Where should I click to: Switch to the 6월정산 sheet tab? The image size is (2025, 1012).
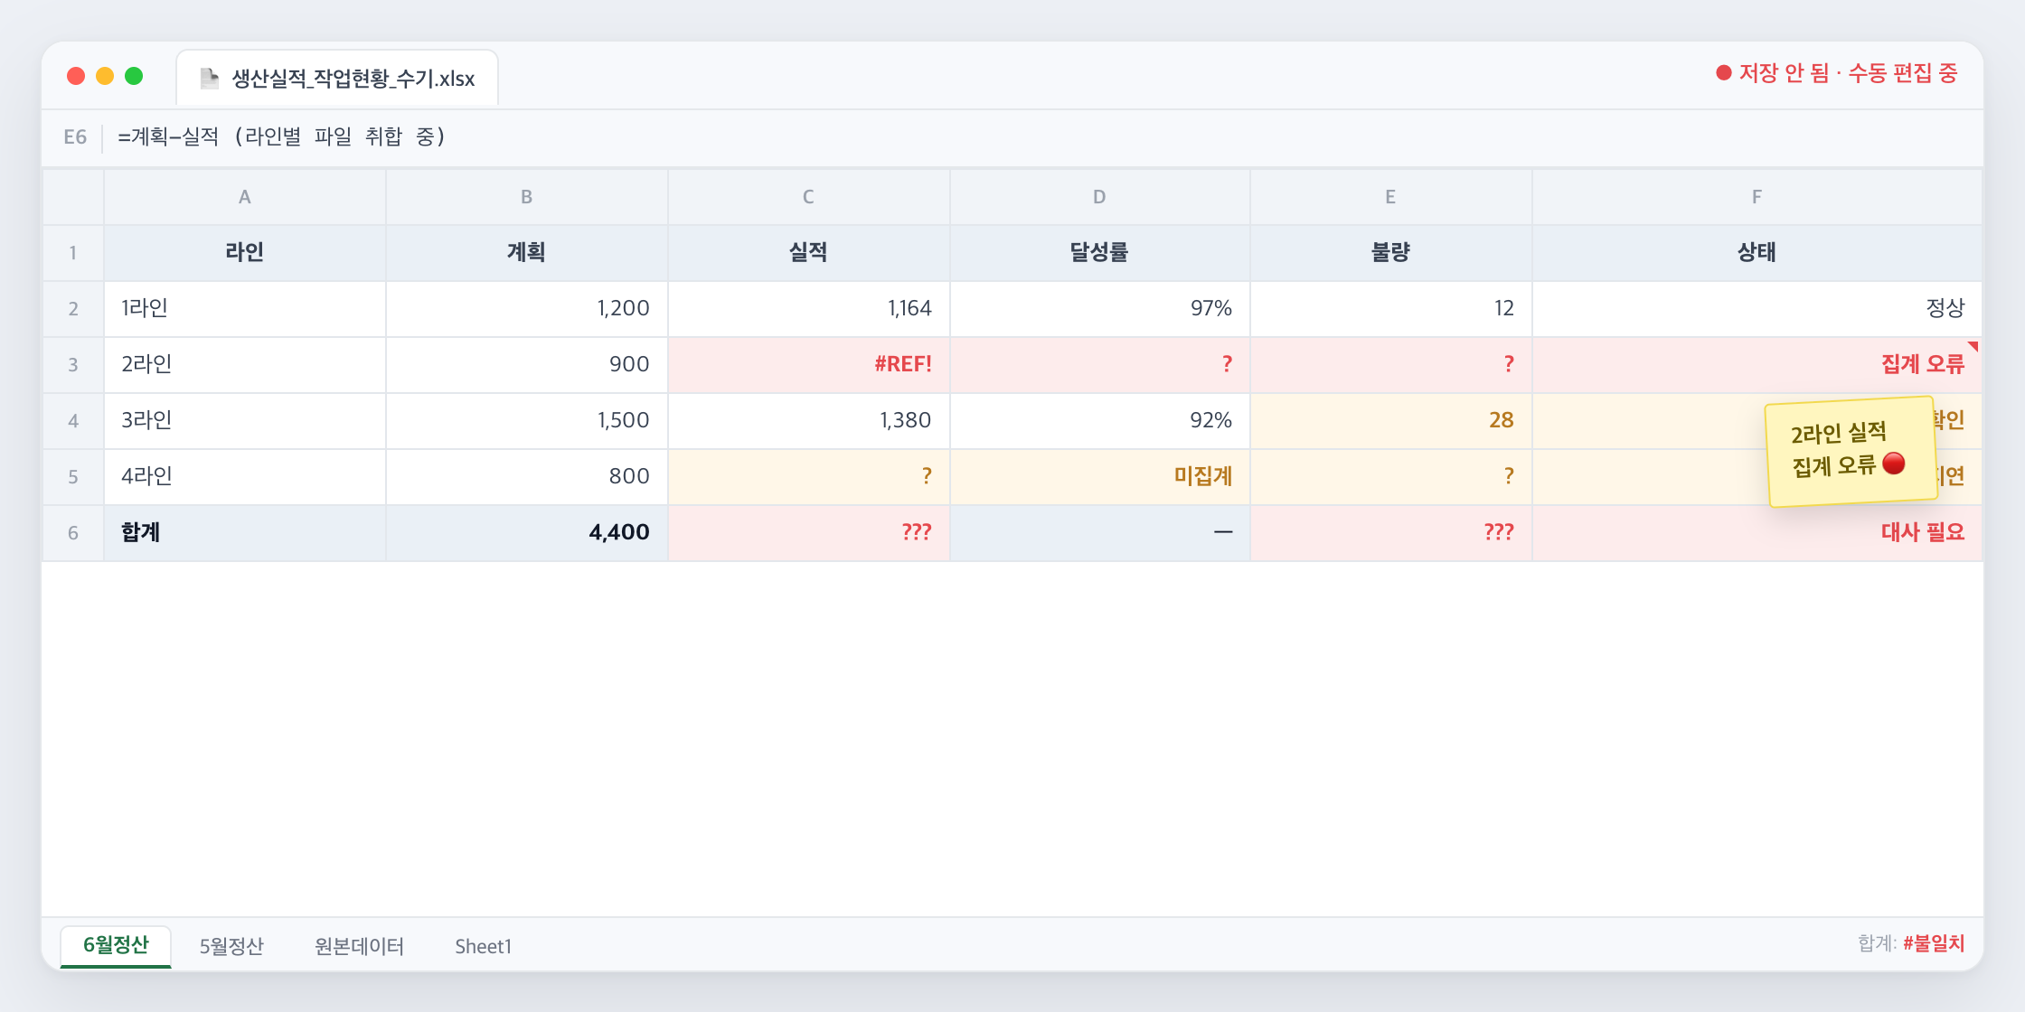pos(116,945)
